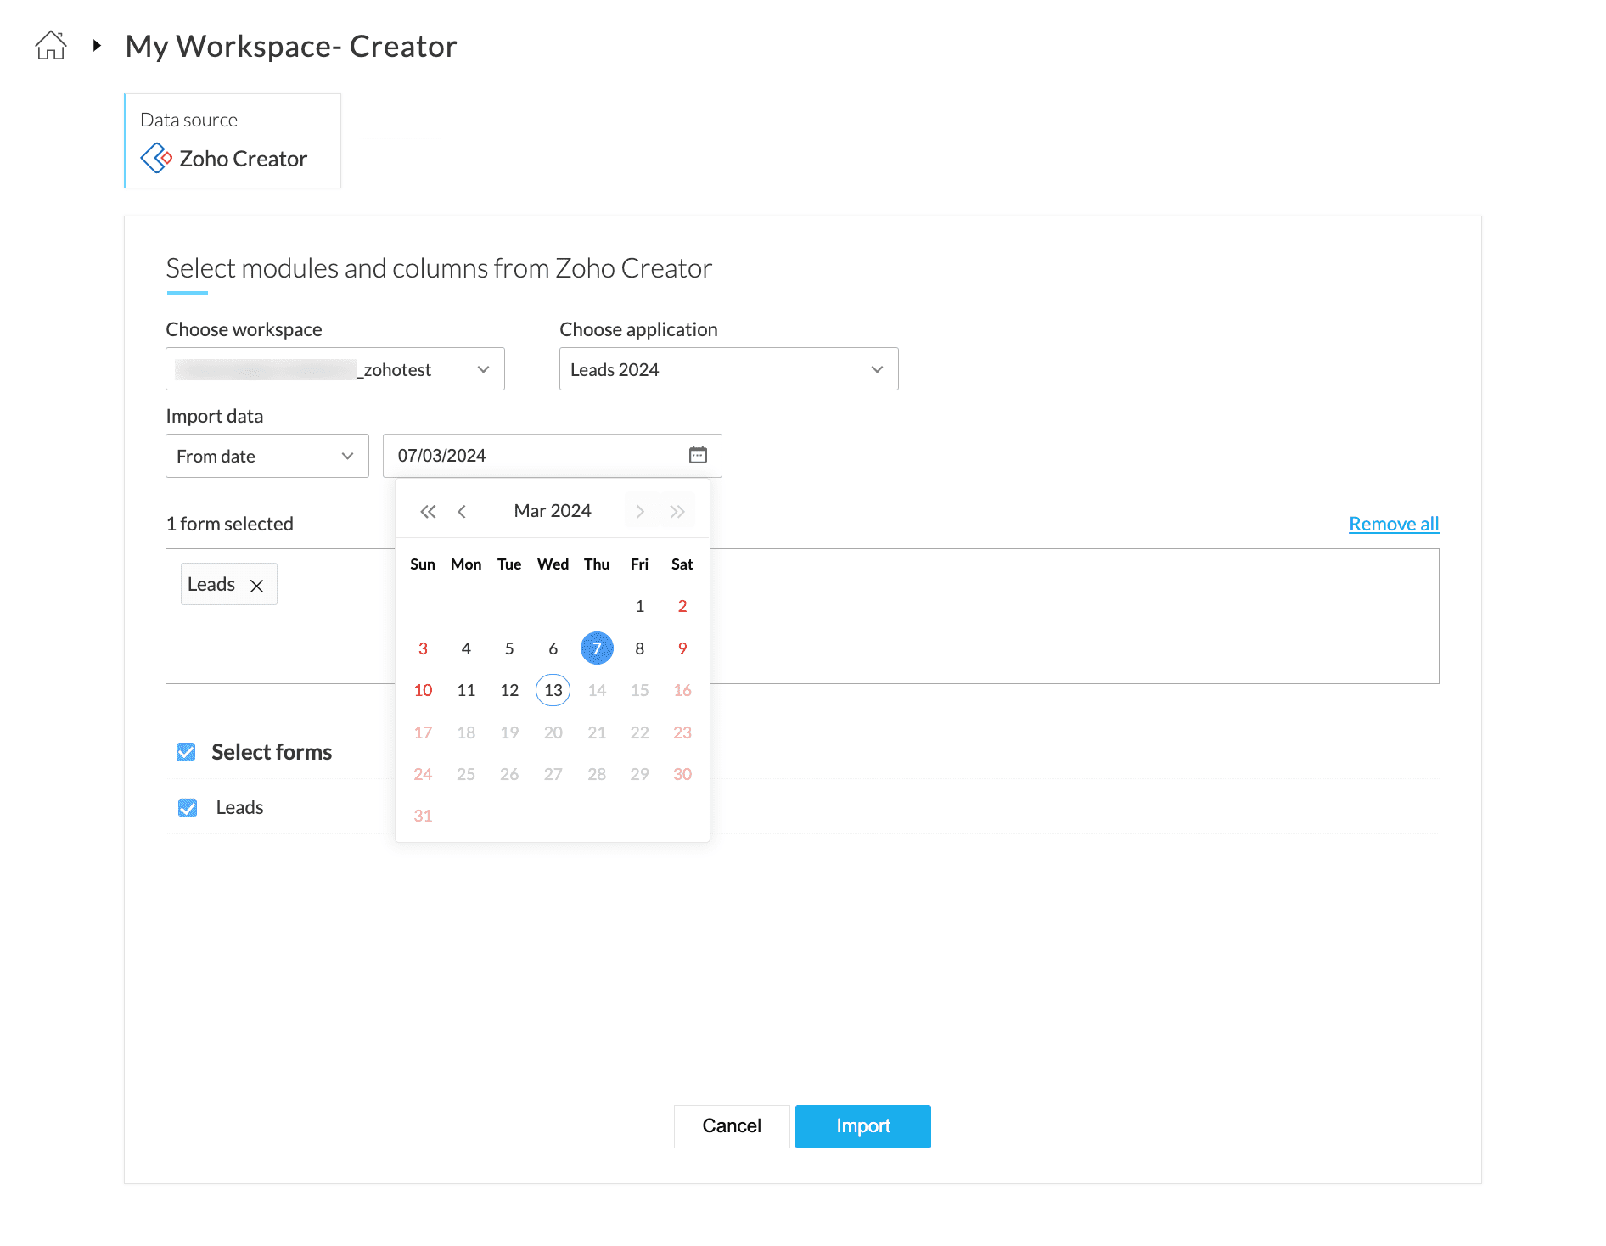Click today's date 13 in calendar
The width and height of the screenshot is (1606, 1246).
tap(553, 690)
